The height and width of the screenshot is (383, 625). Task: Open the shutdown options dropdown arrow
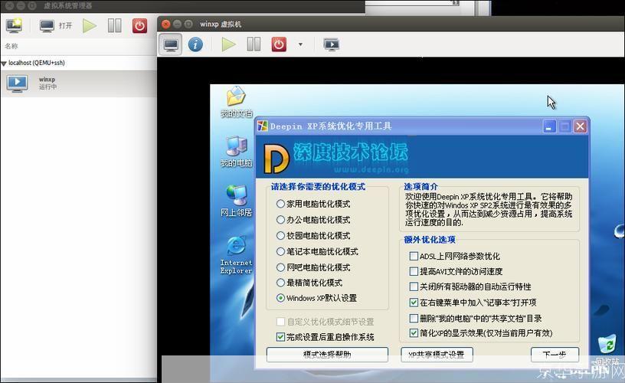[x=300, y=44]
